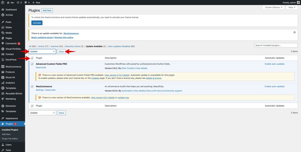Click the Reusable Blocks sidebar icon
301x152 pixels.
pyautogui.click(x=3, y=94)
